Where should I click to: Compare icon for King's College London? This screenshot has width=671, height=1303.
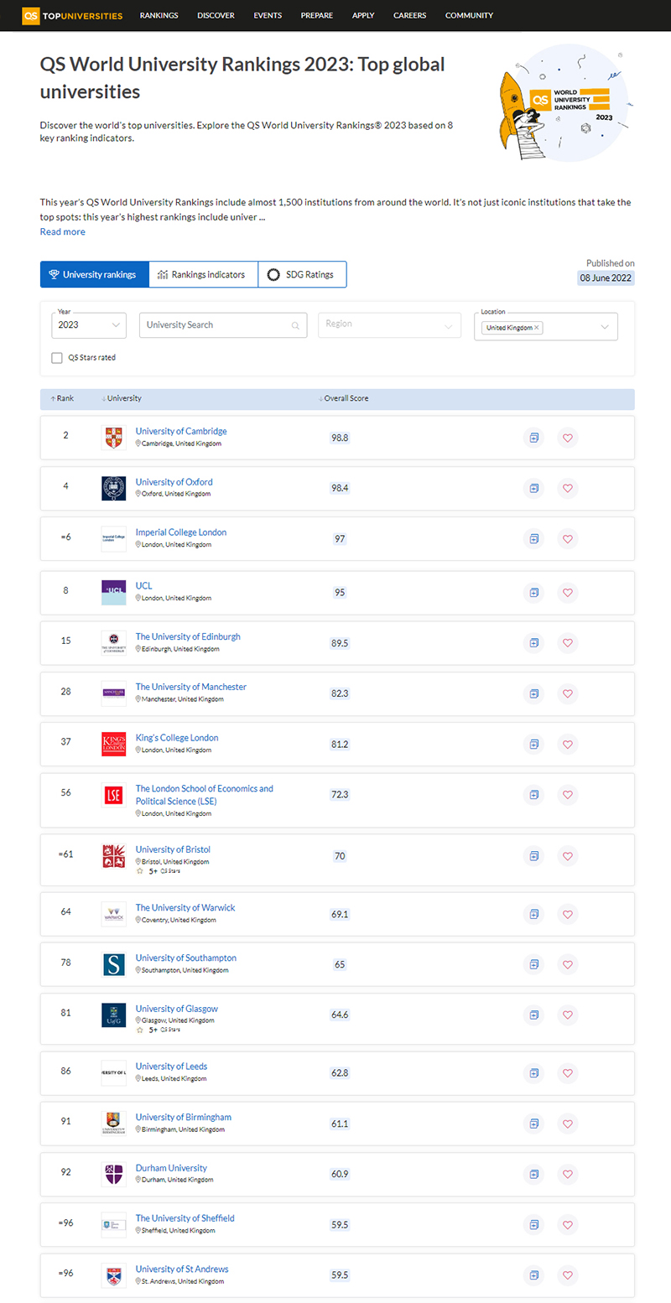533,744
